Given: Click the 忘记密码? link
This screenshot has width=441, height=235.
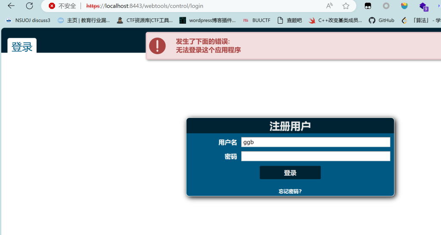Looking at the screenshot, I should tap(290, 192).
